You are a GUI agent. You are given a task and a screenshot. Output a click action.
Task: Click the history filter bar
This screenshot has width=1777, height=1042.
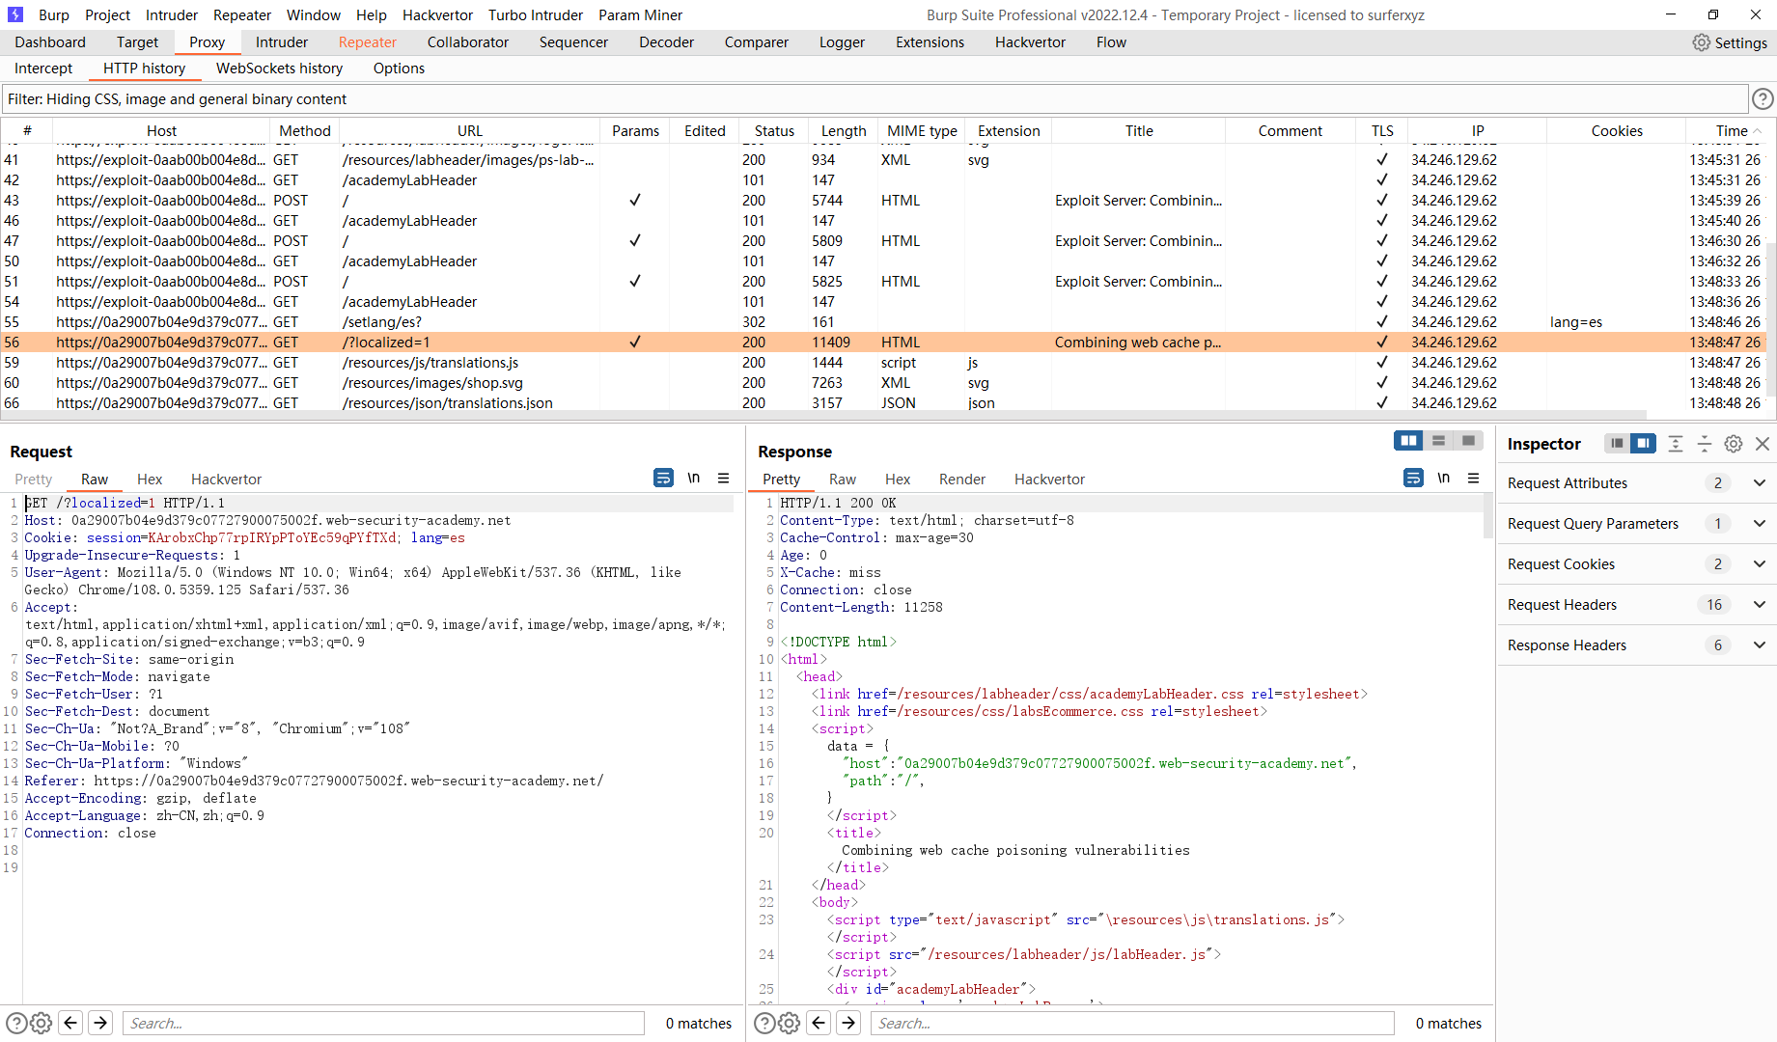pyautogui.click(x=875, y=99)
